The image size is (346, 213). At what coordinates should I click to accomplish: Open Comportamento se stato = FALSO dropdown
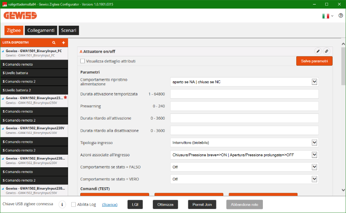coord(314,167)
